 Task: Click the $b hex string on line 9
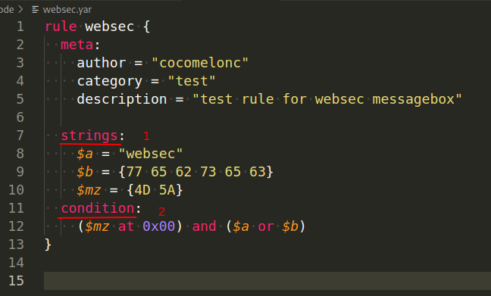(x=196, y=172)
